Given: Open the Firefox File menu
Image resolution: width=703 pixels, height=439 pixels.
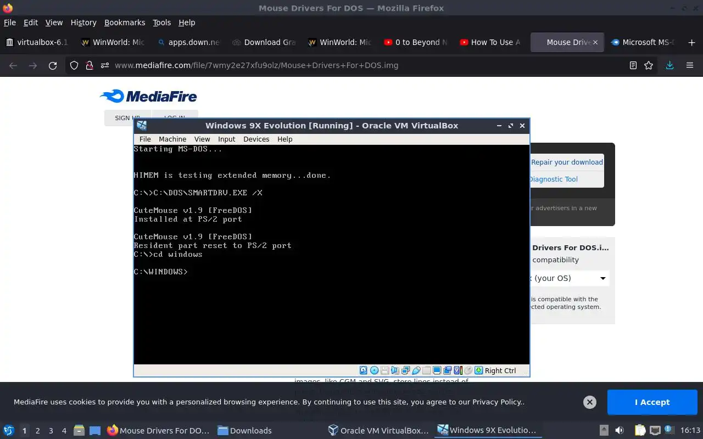Looking at the screenshot, I should [10, 22].
